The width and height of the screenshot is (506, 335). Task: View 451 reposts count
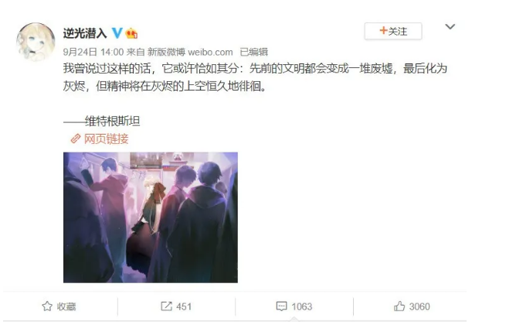click(x=184, y=306)
